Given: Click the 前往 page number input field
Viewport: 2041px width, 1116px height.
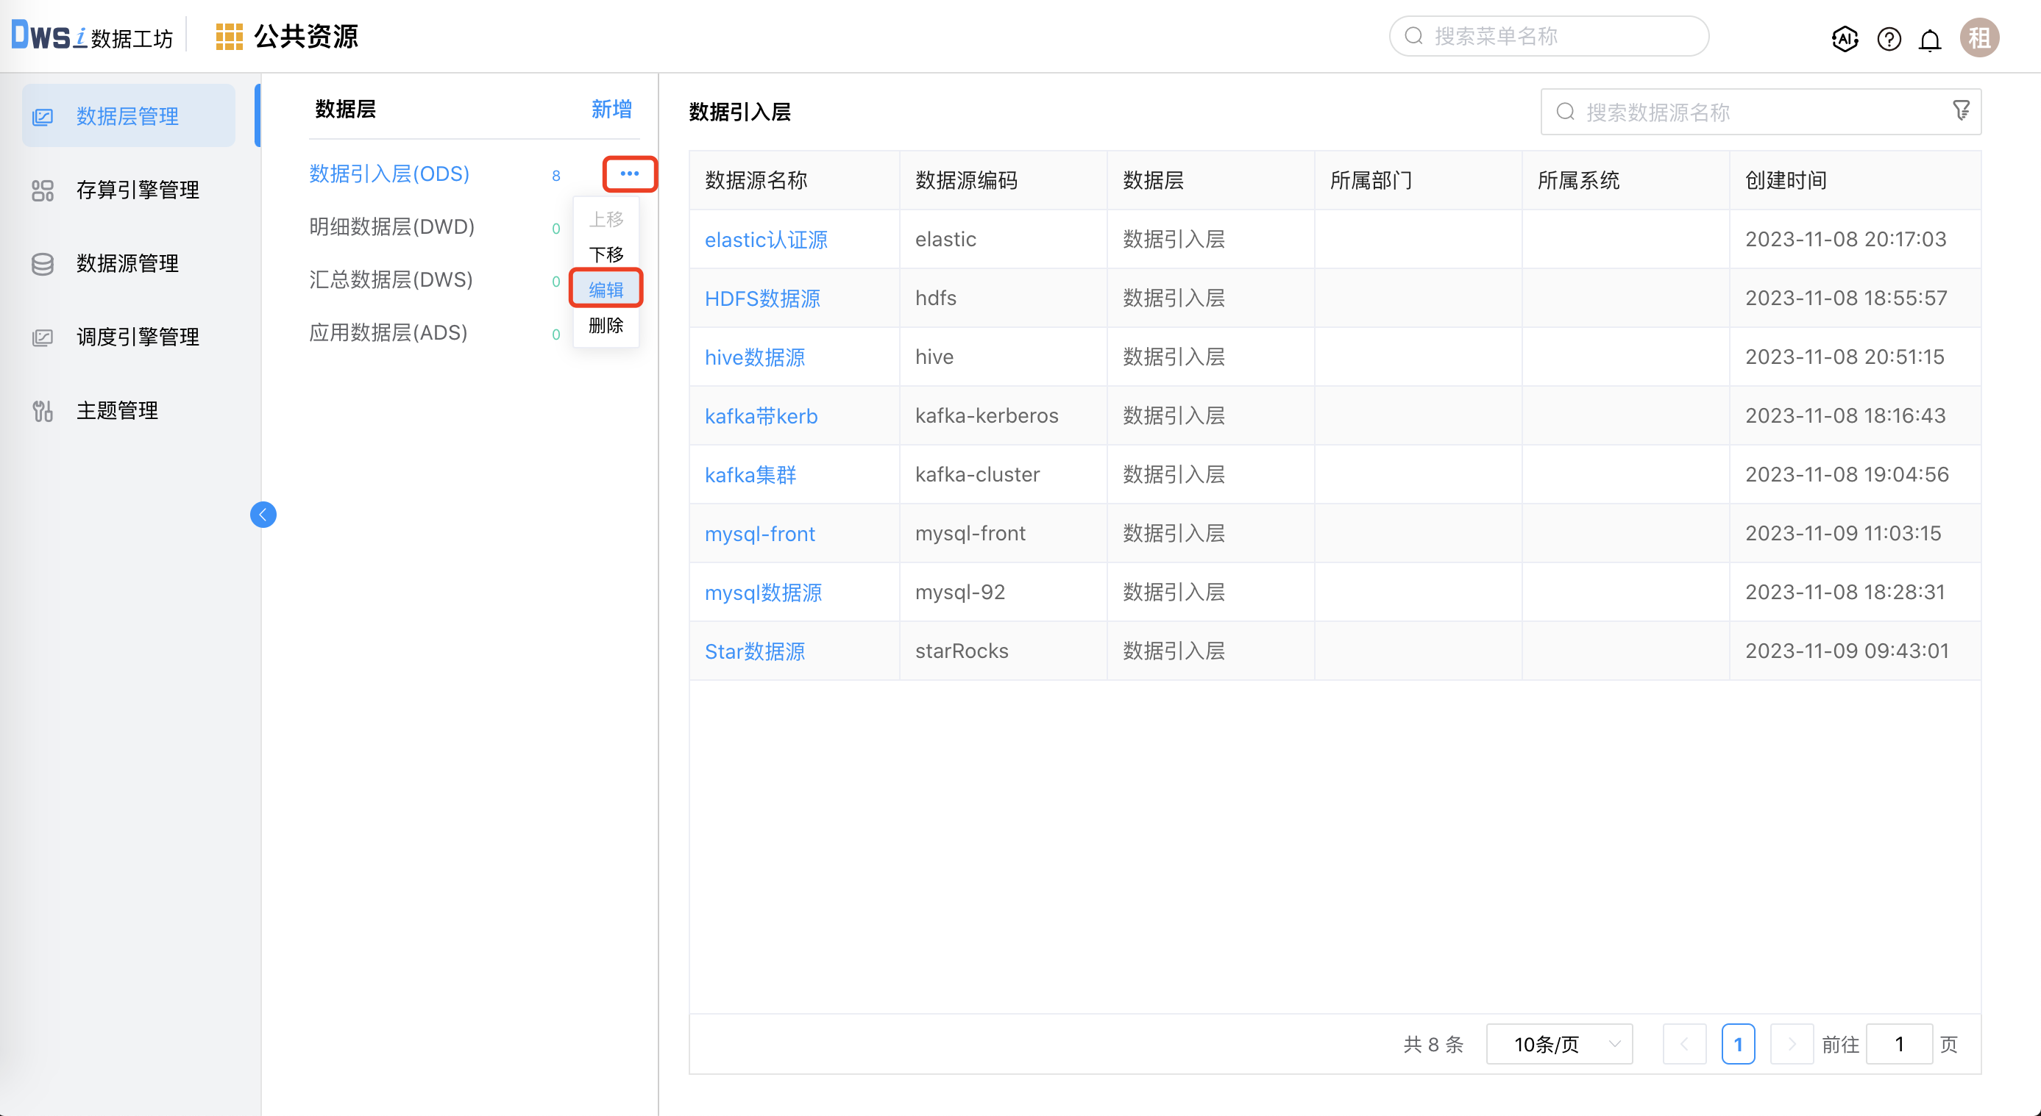Looking at the screenshot, I should [1899, 1044].
